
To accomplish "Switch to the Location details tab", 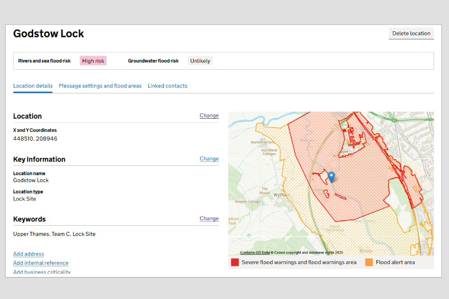I will tap(33, 86).
